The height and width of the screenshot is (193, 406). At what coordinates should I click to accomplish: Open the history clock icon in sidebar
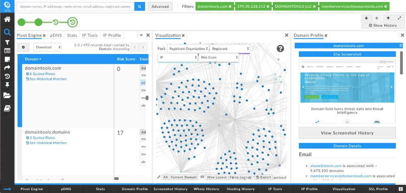pos(7,76)
